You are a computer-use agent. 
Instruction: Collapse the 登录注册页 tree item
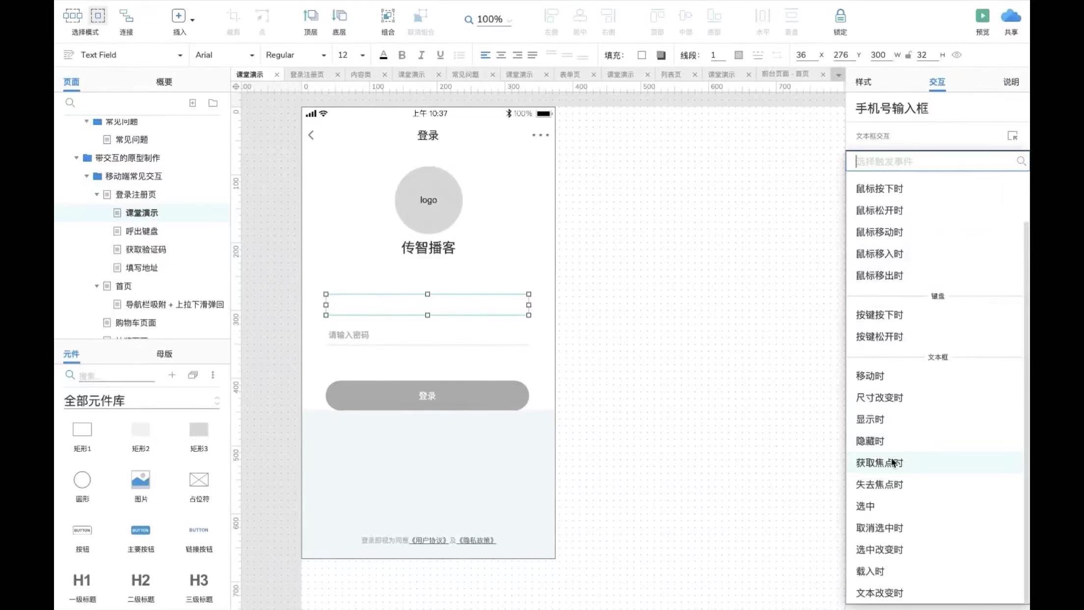pos(97,194)
